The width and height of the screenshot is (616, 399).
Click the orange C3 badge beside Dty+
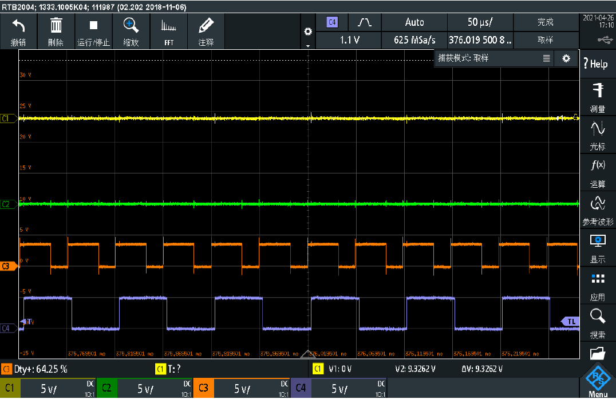[6, 369]
